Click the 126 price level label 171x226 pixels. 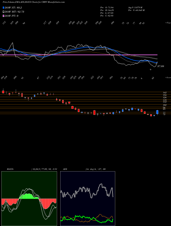click(x=165, y=98)
